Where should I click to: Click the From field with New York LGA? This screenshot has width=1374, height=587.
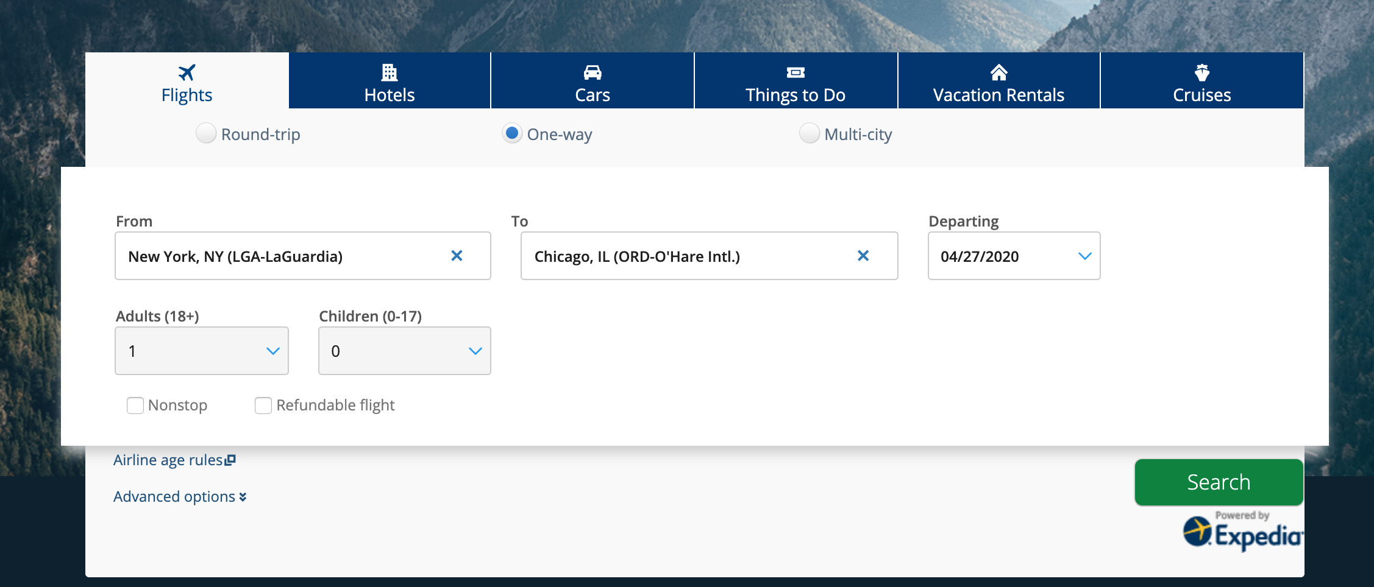pos(303,256)
